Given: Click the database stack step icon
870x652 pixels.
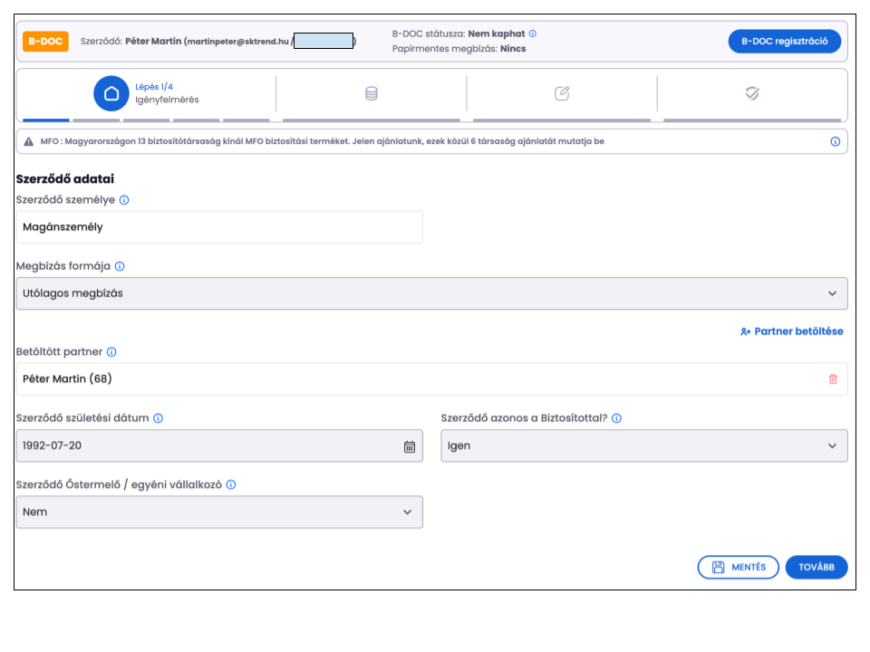Looking at the screenshot, I should (372, 93).
